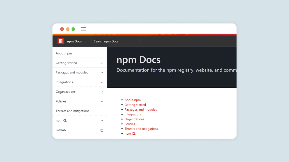
Task: Follow the red Packages and modules link
Action: pos(141,109)
